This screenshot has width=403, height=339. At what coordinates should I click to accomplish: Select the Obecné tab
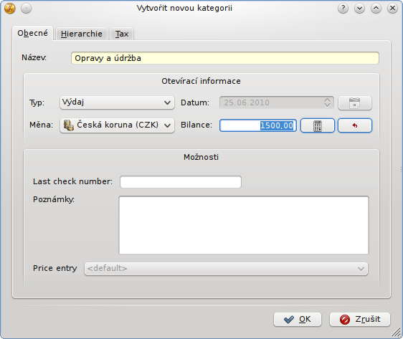click(33, 33)
